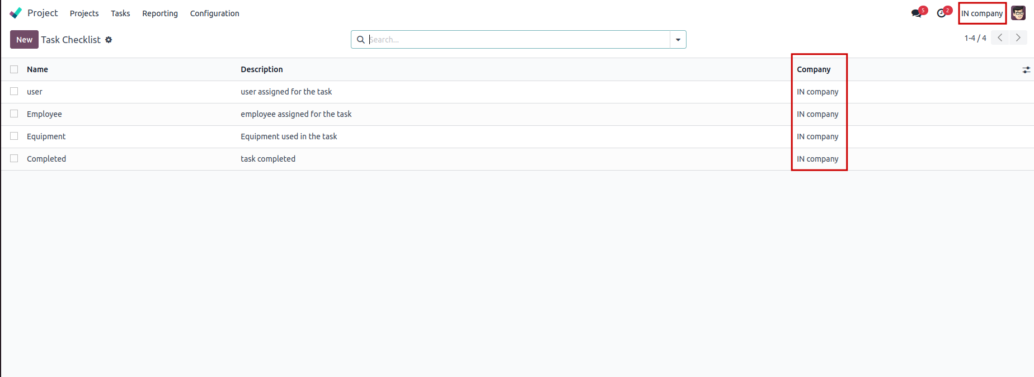
Task: Check the box for the Employee row
Action: pyautogui.click(x=14, y=114)
